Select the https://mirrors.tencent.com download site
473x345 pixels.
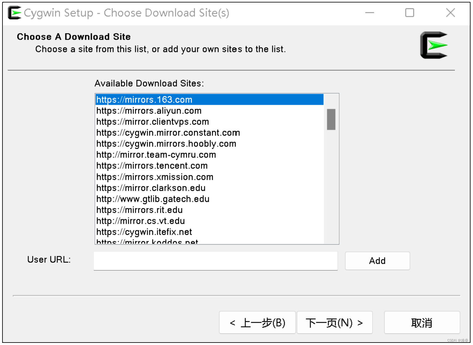click(152, 166)
